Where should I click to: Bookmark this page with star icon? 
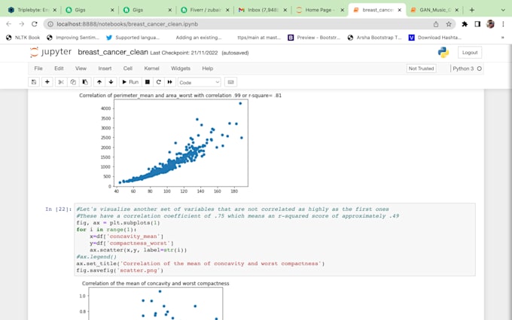point(449,24)
